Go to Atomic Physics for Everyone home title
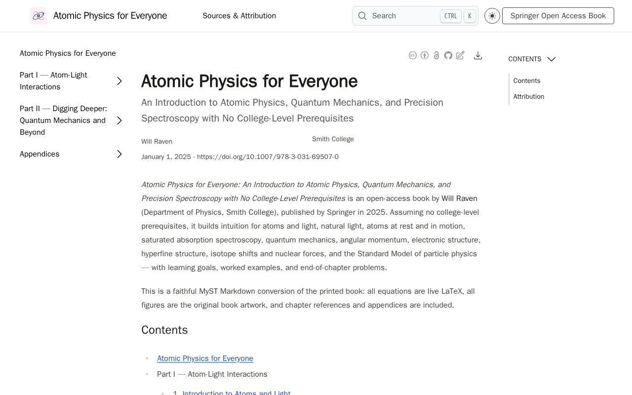The width and height of the screenshot is (632, 395). 110,16
